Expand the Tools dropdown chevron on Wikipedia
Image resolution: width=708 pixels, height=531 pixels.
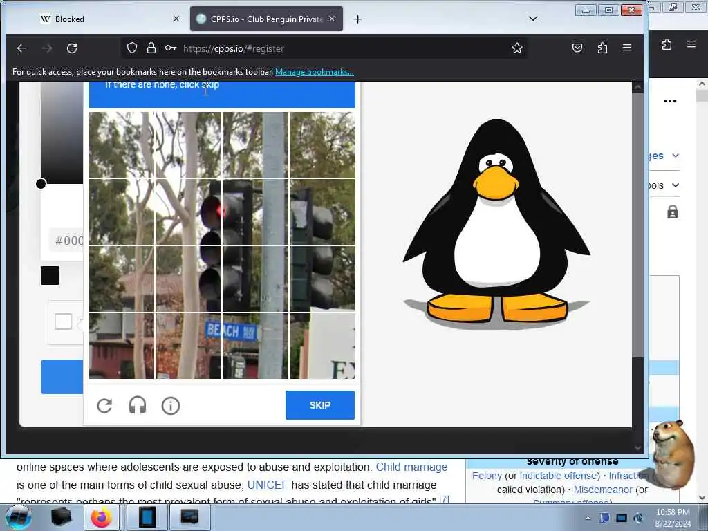coord(676,185)
